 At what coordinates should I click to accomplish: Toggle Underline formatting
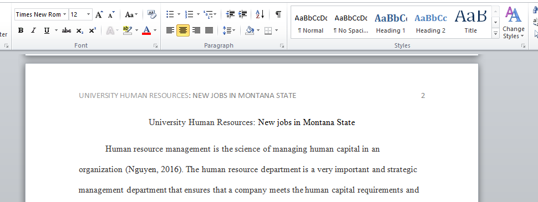tap(47, 30)
